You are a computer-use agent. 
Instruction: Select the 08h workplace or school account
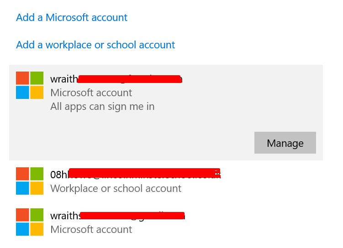coord(136,174)
